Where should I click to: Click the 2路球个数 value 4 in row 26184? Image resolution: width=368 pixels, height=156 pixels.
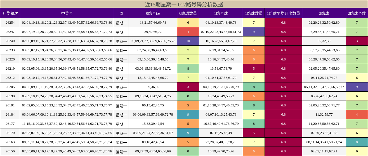(x=357, y=114)
